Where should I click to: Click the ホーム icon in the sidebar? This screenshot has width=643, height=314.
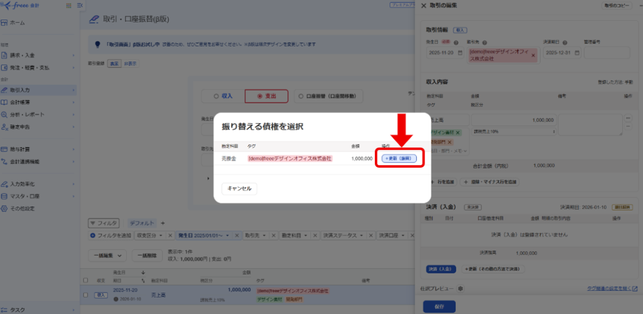click(x=4, y=23)
